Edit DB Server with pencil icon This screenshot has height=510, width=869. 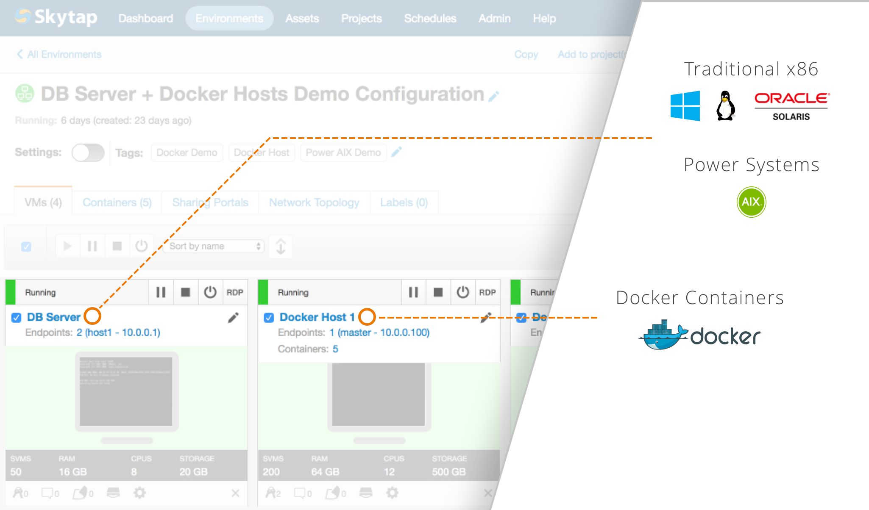233,318
